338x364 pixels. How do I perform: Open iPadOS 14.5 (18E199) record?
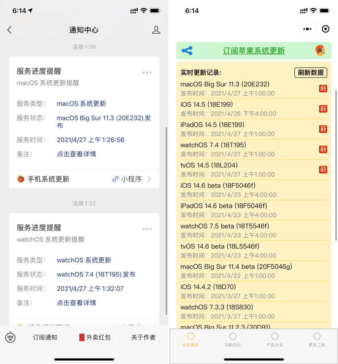[253, 129]
